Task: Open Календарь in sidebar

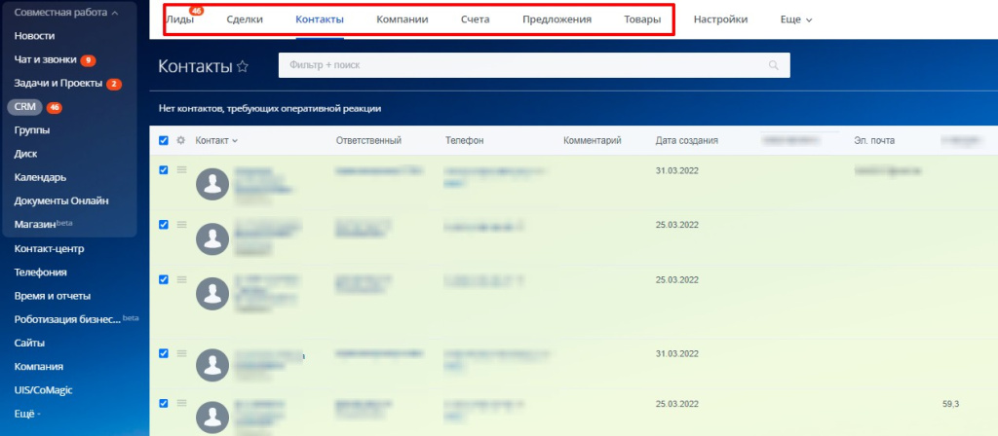Action: [x=40, y=177]
